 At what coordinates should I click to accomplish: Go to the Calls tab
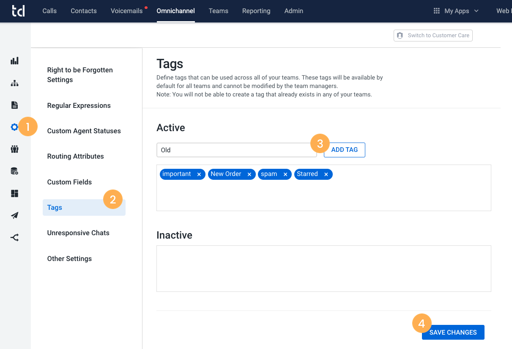(49, 11)
